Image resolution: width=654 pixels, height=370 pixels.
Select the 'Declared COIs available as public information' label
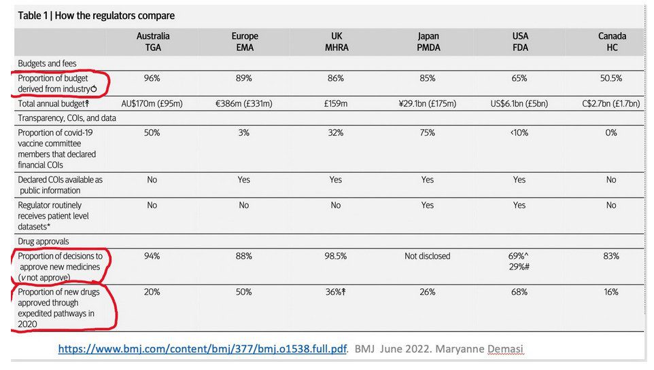coord(60,185)
